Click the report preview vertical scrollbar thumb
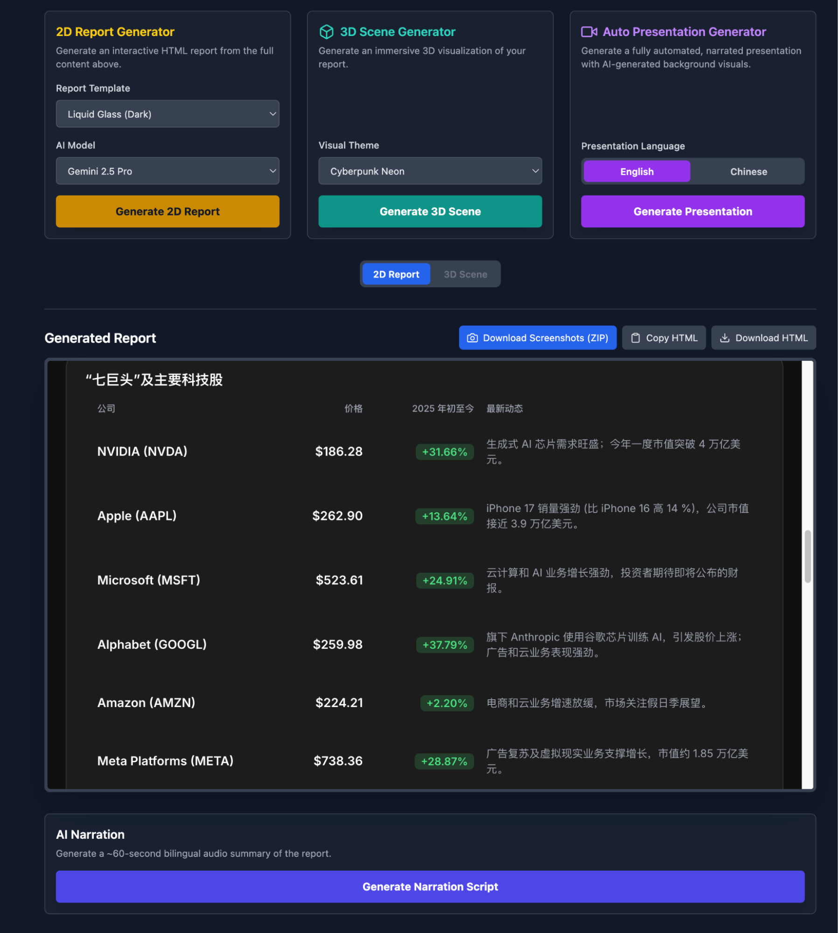Image resolution: width=838 pixels, height=933 pixels. point(807,556)
